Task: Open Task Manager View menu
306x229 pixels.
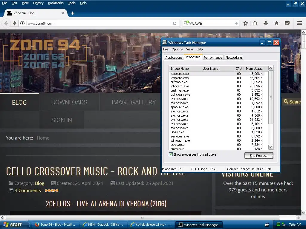Action: [x=189, y=49]
